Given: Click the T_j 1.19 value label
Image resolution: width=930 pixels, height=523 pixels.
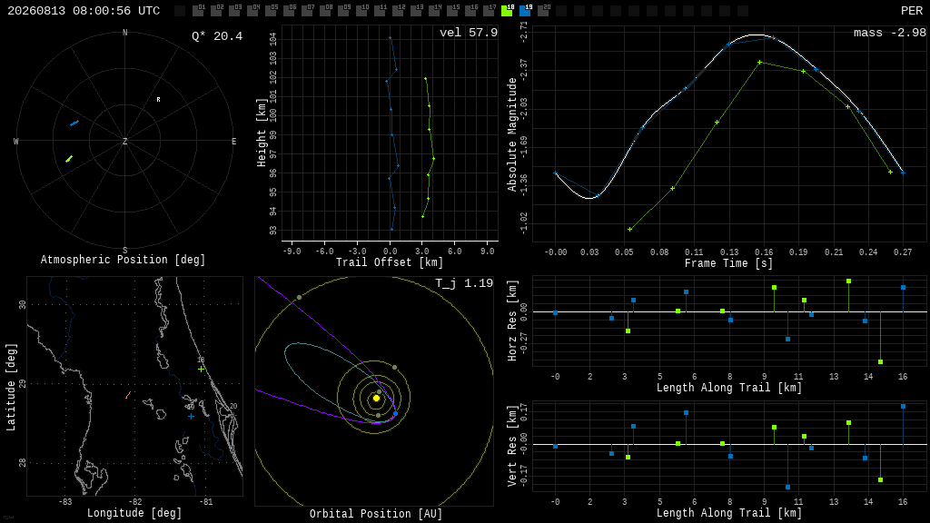Looking at the screenshot, I should click(x=464, y=283).
